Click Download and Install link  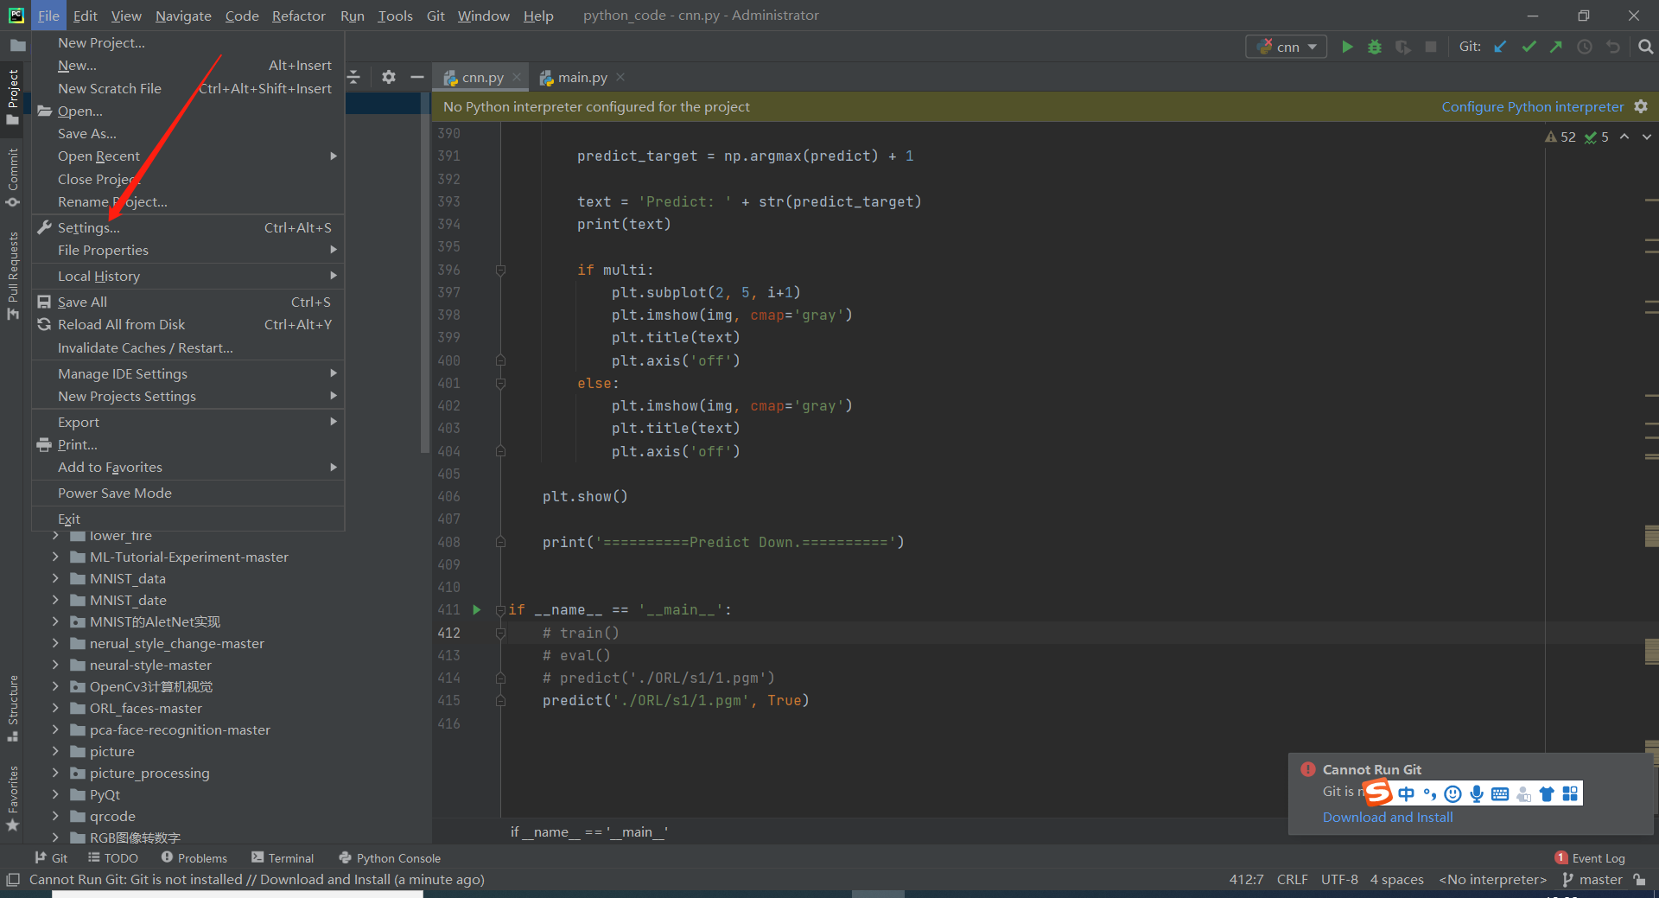point(1388,818)
